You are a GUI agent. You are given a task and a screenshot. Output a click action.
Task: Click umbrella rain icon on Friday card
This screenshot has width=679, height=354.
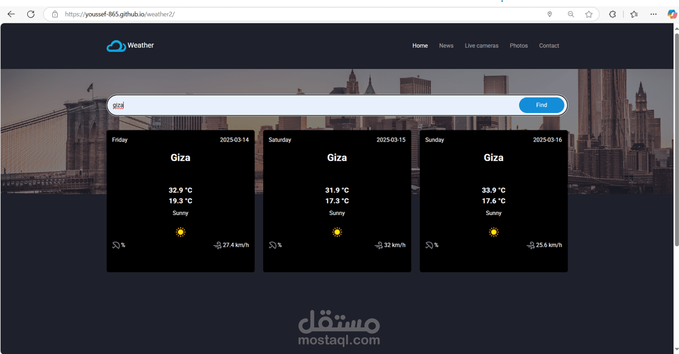116,245
